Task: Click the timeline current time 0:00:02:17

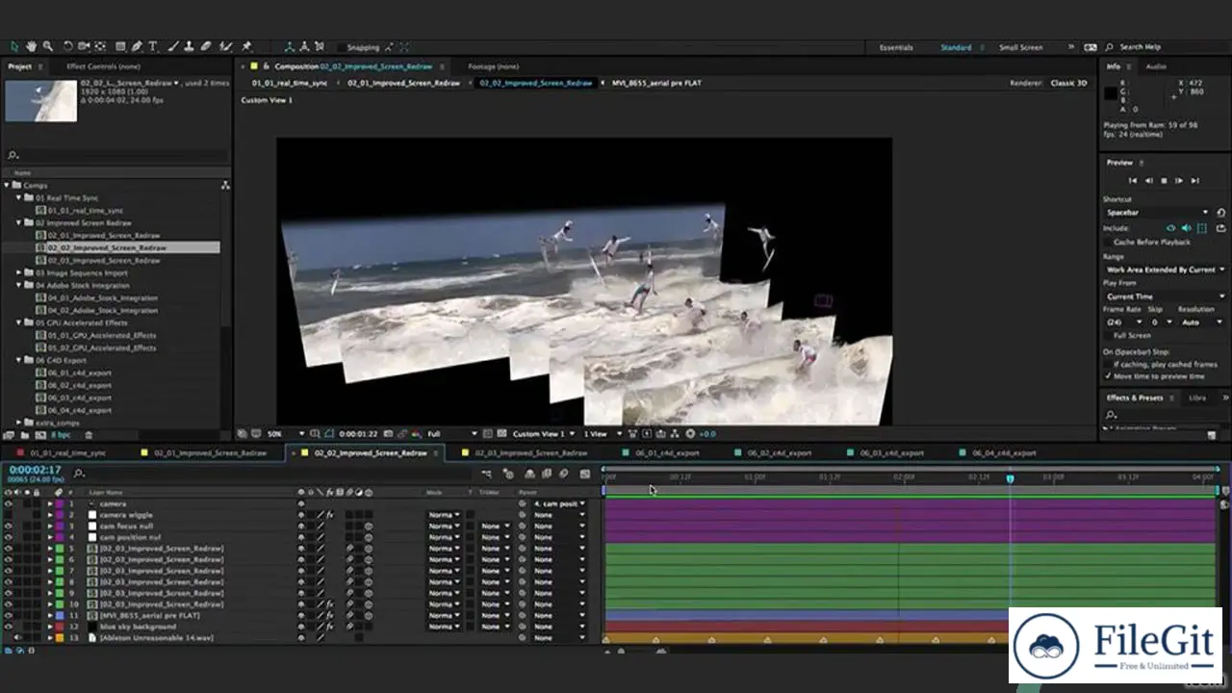Action: (35, 470)
